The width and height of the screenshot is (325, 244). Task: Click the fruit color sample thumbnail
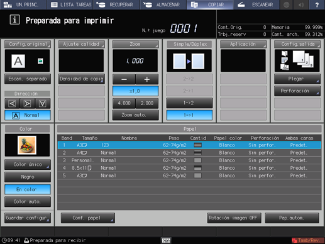pyautogui.click(x=27, y=145)
